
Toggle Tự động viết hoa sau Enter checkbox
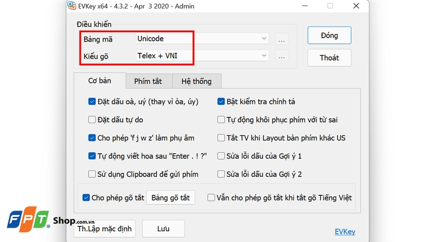pyautogui.click(x=92, y=156)
